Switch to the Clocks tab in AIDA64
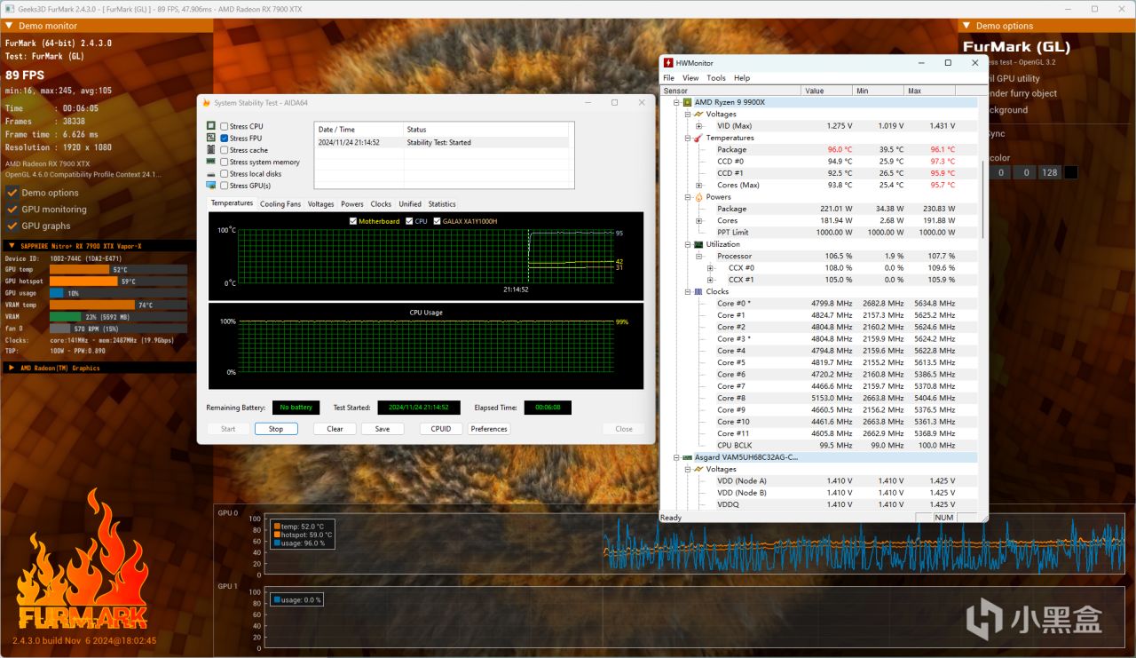Screen dimensions: 1136x658 coord(381,204)
